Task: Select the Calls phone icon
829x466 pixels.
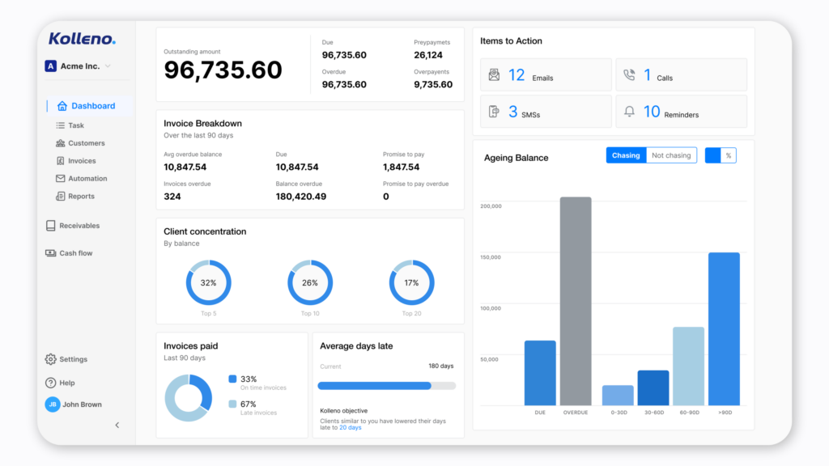Action: click(x=631, y=74)
